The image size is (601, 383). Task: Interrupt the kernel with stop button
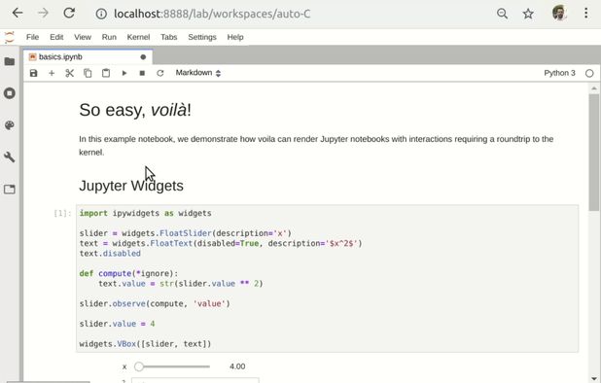(x=142, y=73)
